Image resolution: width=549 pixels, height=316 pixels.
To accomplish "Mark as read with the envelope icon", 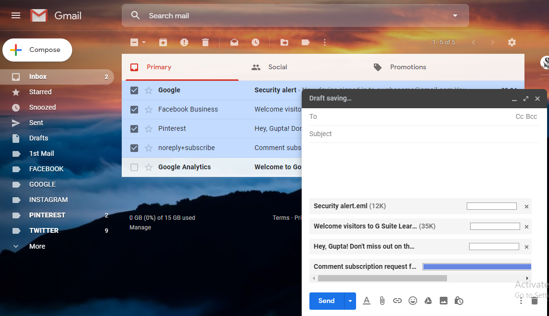I will [234, 42].
